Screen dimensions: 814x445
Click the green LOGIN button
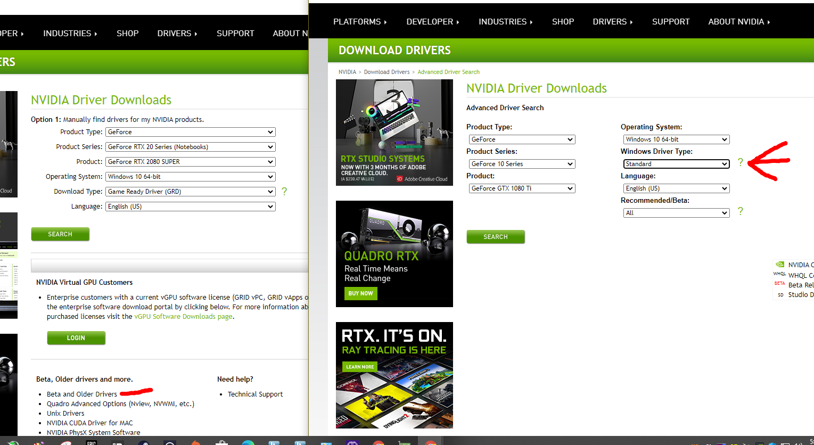(76, 338)
